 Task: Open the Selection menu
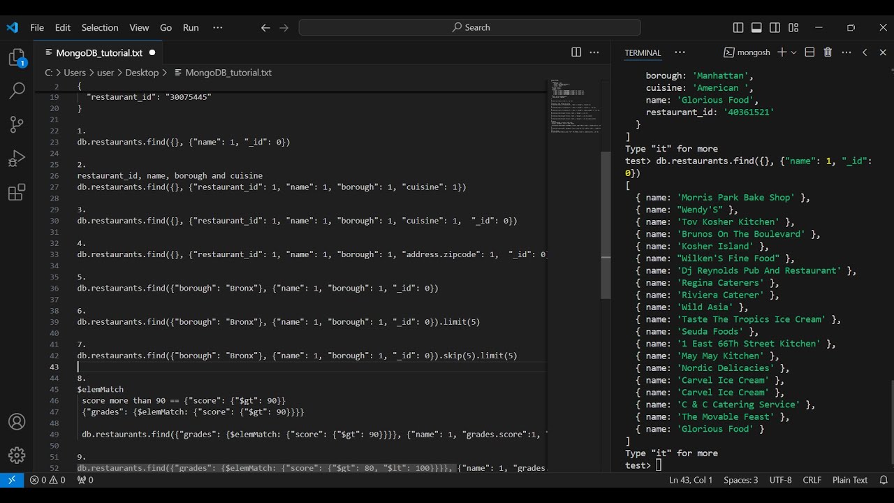100,27
